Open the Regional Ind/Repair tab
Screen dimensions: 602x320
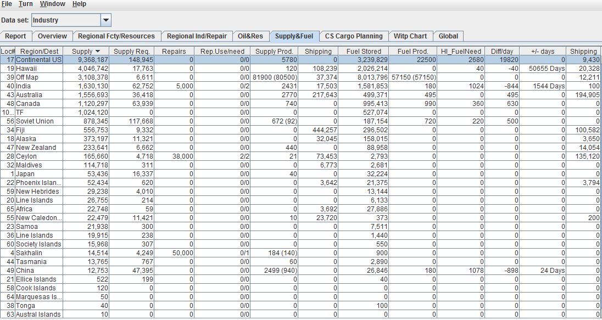197,36
